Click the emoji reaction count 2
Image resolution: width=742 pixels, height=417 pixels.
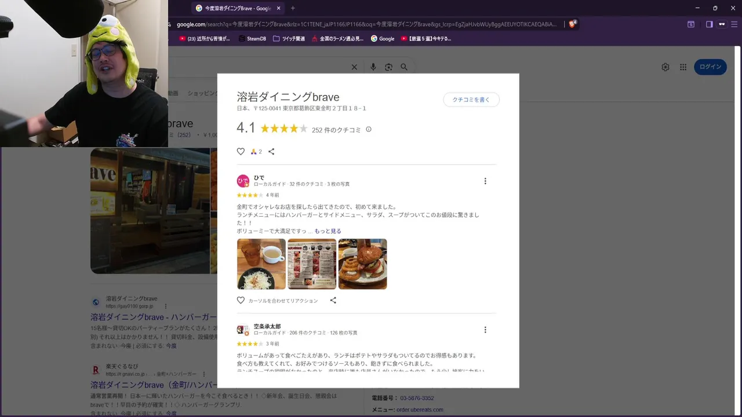click(x=256, y=152)
